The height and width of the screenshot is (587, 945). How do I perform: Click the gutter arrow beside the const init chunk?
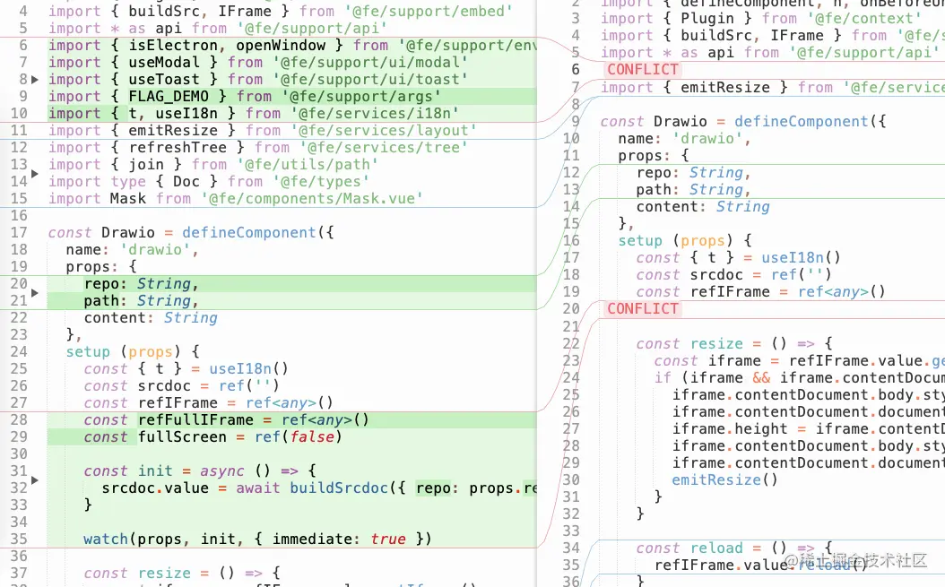pyautogui.click(x=35, y=480)
